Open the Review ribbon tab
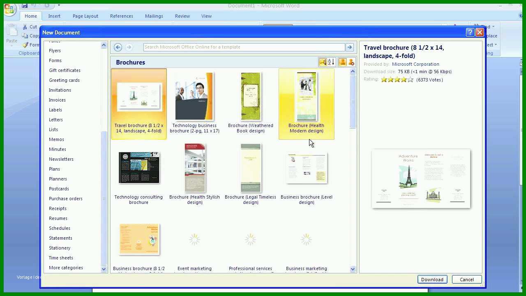Viewport: 526px width, 296px height. pyautogui.click(x=182, y=16)
